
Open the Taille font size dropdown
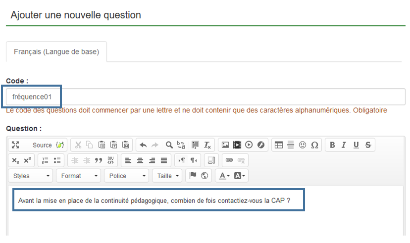click(x=168, y=176)
